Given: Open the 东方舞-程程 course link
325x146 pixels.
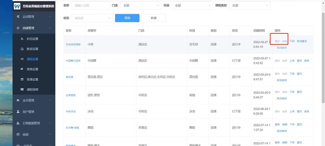Looking at the screenshot, I should pyautogui.click(x=73, y=128).
